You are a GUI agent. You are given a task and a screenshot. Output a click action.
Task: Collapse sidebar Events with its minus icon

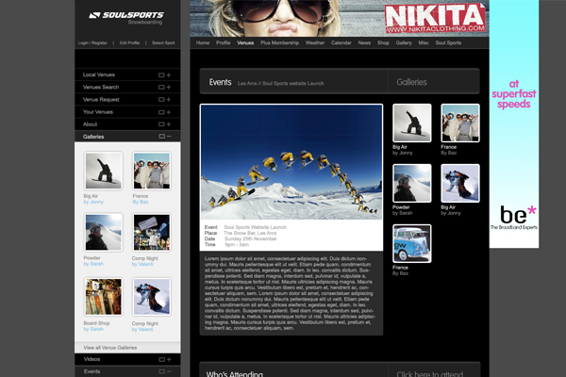[169, 371]
